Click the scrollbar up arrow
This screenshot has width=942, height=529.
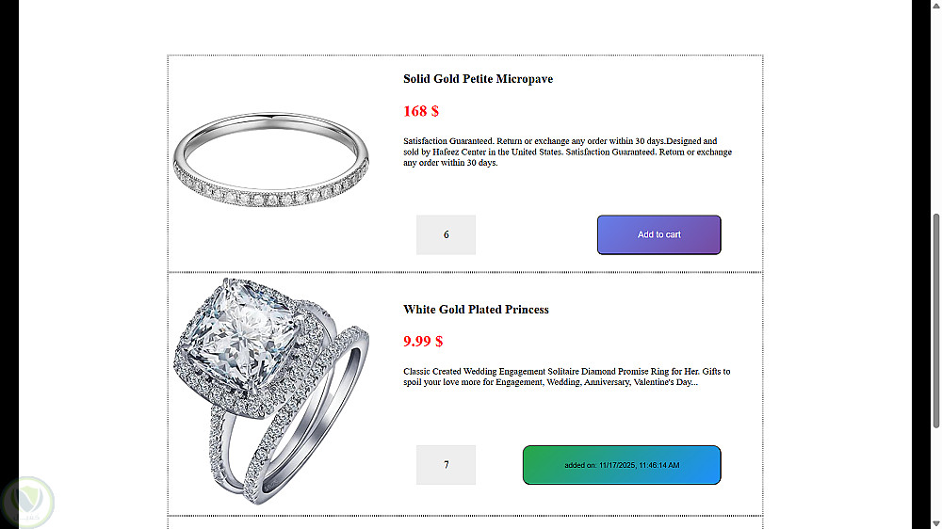(x=935, y=7)
